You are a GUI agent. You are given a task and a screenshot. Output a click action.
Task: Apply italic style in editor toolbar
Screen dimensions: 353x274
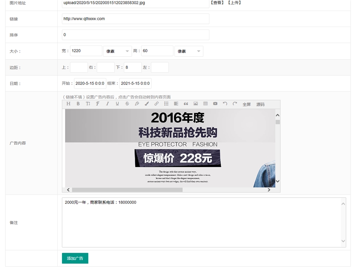point(107,104)
